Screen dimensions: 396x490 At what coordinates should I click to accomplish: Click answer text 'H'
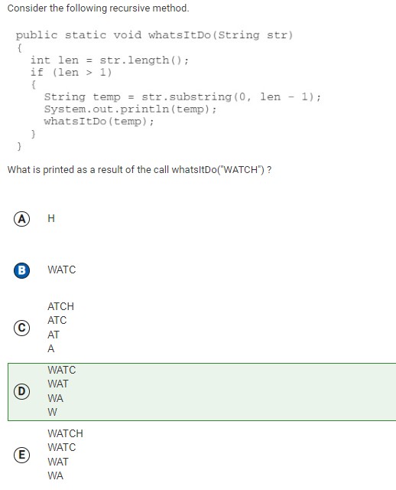51,218
